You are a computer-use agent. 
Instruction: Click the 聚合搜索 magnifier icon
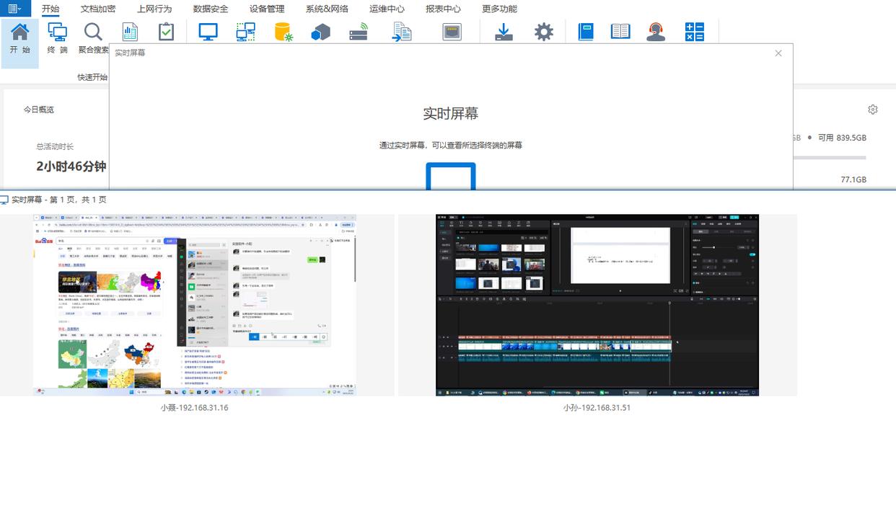pyautogui.click(x=93, y=32)
